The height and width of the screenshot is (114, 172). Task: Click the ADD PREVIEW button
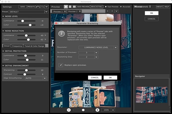click(83, 7)
